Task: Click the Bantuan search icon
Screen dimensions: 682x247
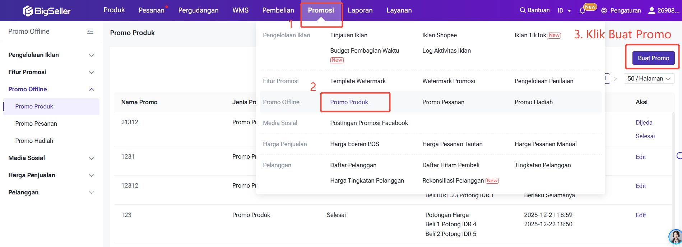Action: point(523,10)
